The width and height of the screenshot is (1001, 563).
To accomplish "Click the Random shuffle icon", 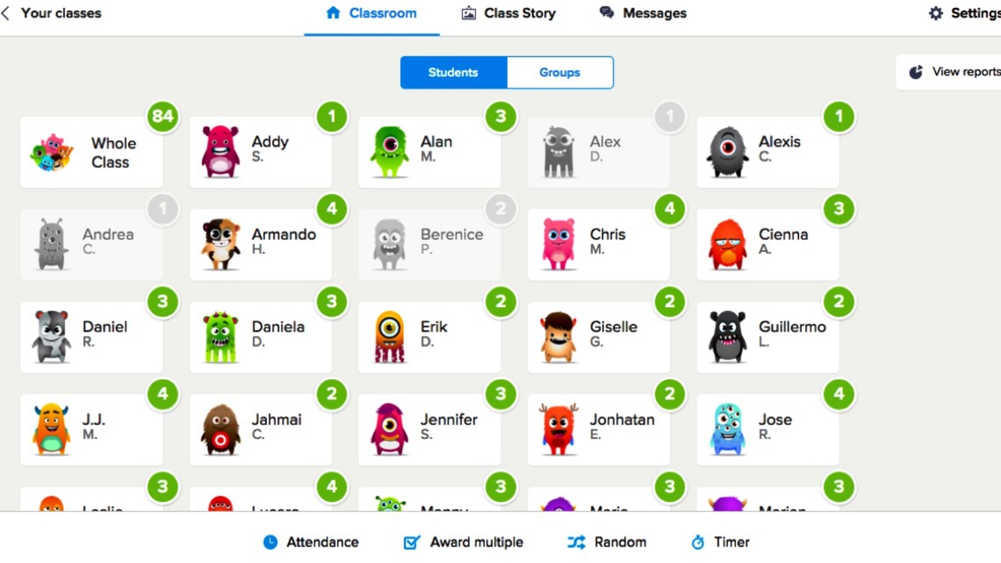I will click(x=576, y=542).
